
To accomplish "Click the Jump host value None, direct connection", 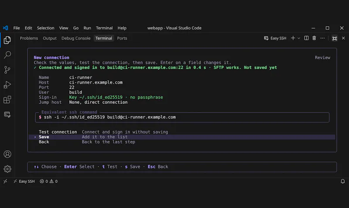I will coord(98,102).
